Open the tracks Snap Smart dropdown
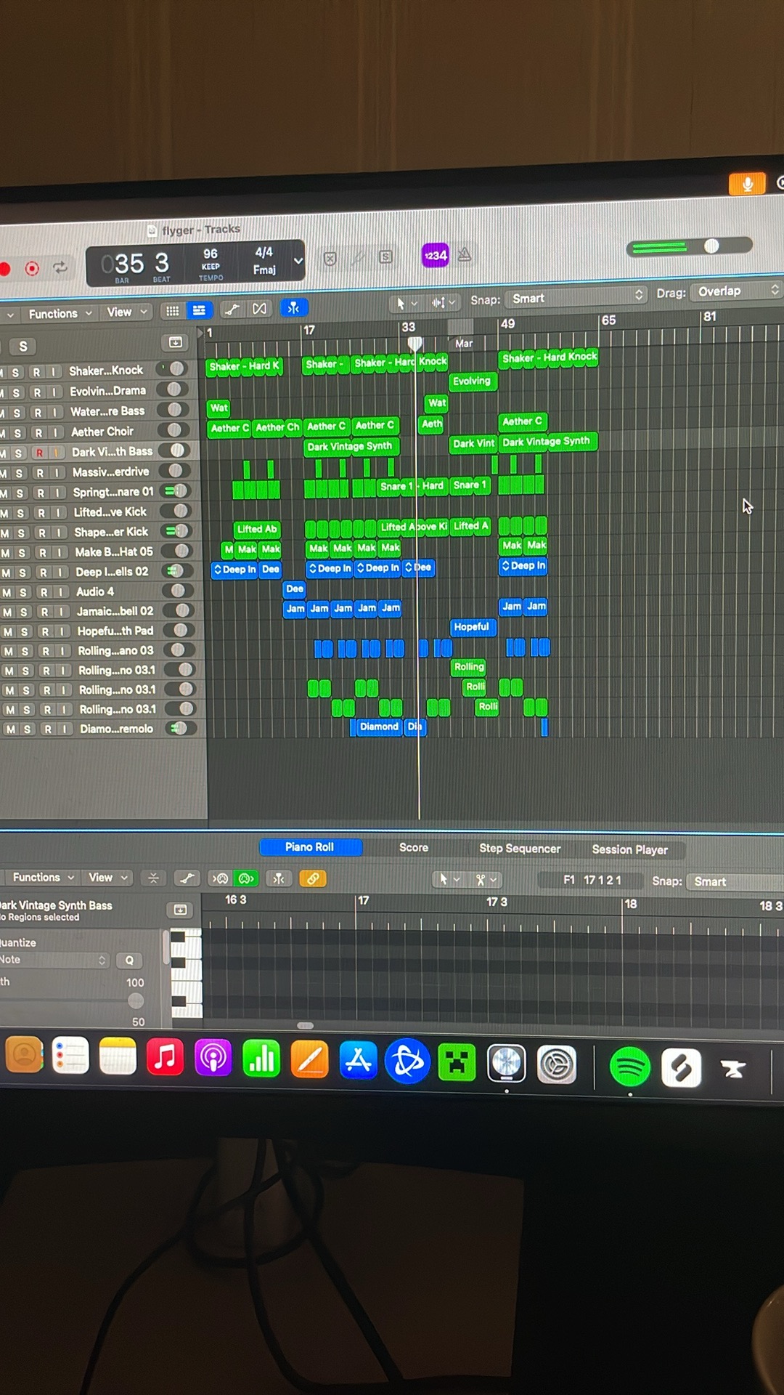The image size is (784, 1395). (x=576, y=297)
